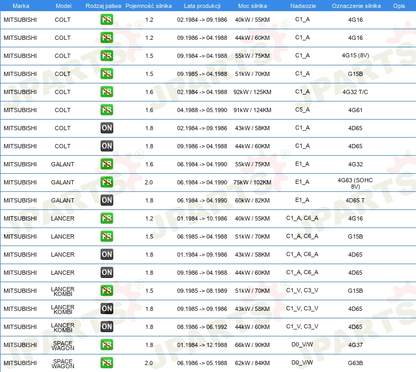Click the Nadwozie column header

(x=303, y=6)
